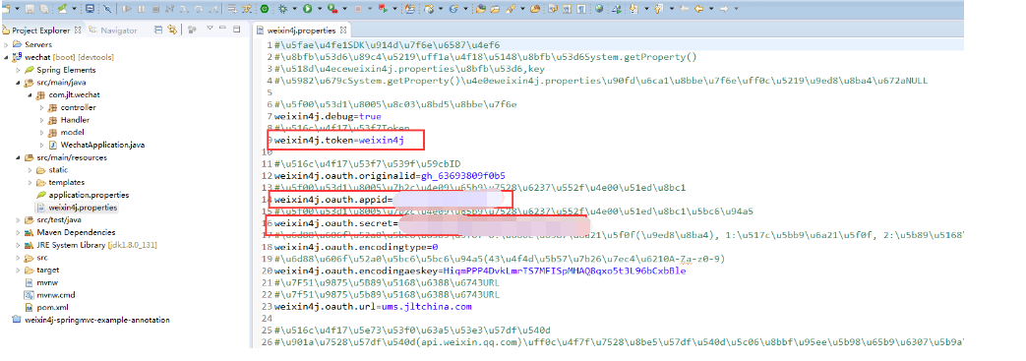Open the green Boot Dashboard icon

click(x=264, y=9)
